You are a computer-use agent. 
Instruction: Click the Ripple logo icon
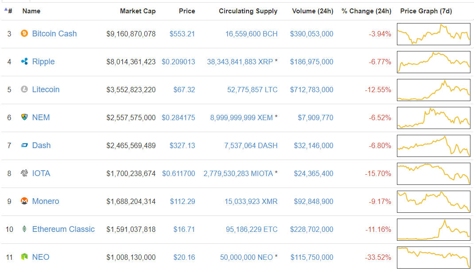pyautogui.click(x=24, y=62)
